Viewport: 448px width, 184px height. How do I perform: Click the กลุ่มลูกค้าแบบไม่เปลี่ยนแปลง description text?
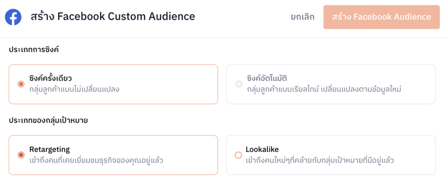[x=74, y=89]
